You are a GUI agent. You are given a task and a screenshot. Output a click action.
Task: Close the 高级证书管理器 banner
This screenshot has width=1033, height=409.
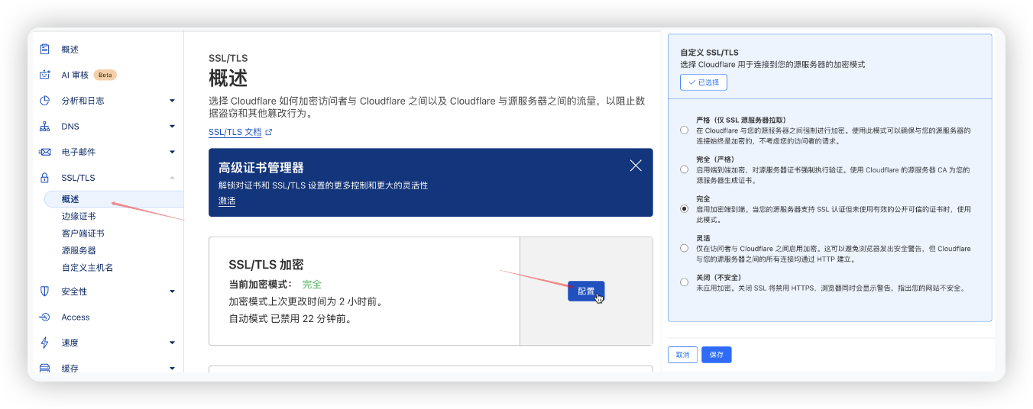tap(635, 166)
